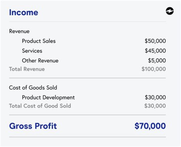Click the Other Revenue line item
181x147 pixels.
tap(40, 60)
